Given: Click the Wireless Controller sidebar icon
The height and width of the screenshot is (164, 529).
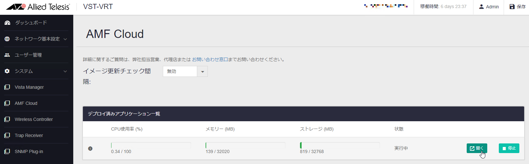Looking at the screenshot, I should [7, 119].
